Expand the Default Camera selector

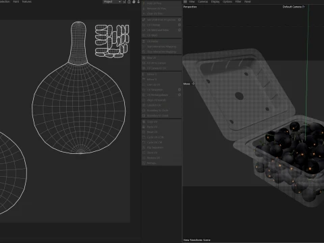[294, 7]
